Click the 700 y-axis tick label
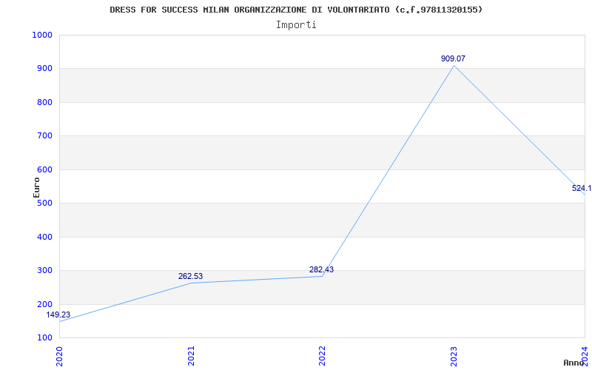 [x=44, y=136]
